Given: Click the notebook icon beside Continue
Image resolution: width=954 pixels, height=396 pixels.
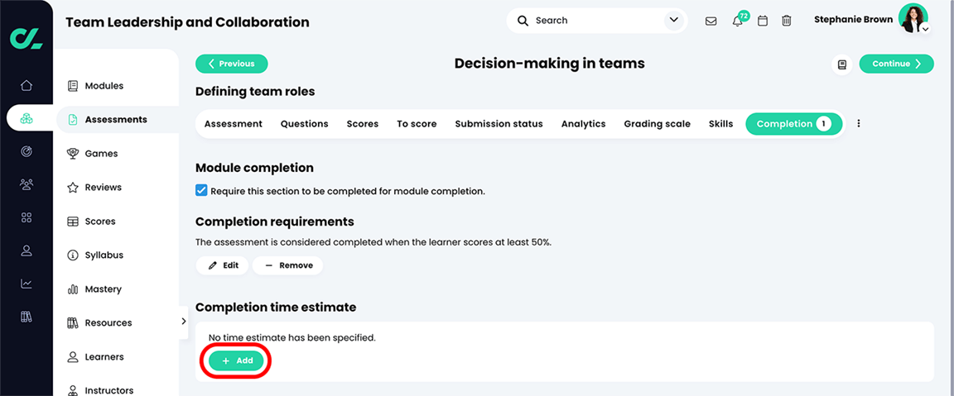Looking at the screenshot, I should point(842,64).
